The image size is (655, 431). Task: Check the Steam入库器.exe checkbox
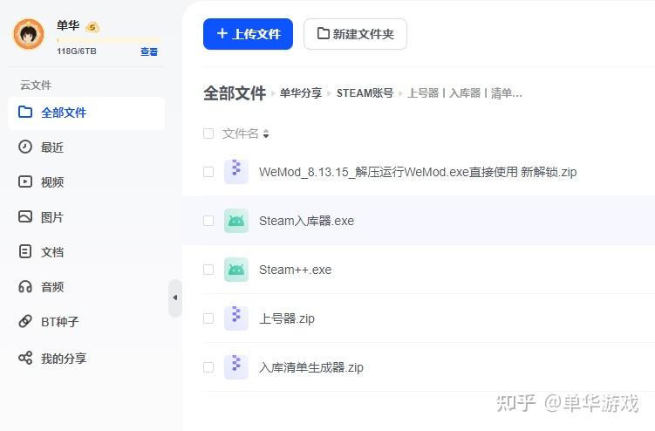click(x=208, y=221)
